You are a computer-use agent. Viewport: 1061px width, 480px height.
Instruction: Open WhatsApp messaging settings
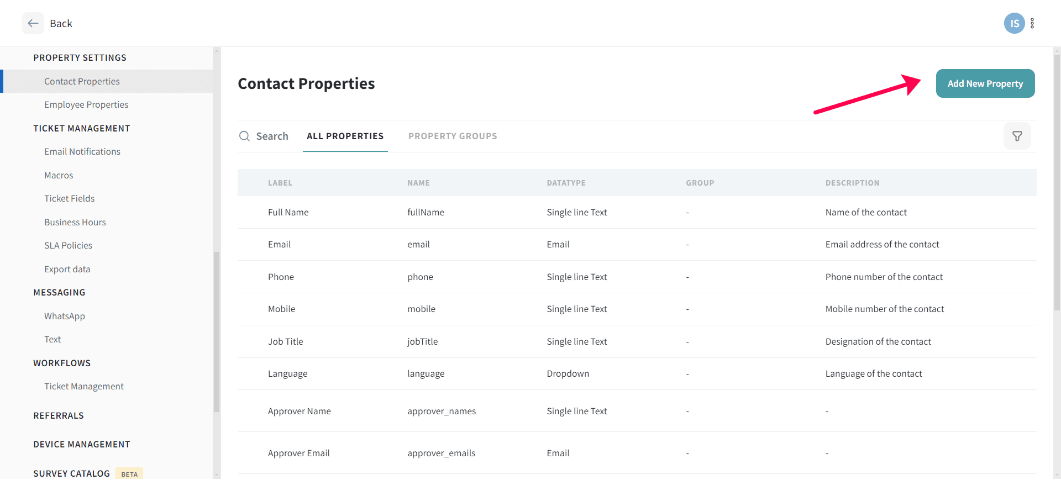click(65, 316)
